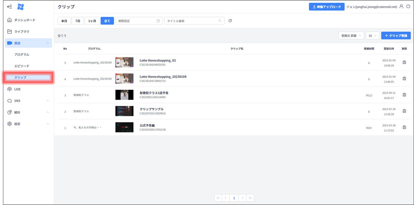Select the 7日 period filter
This screenshot has width=414, height=205.
pyautogui.click(x=77, y=21)
